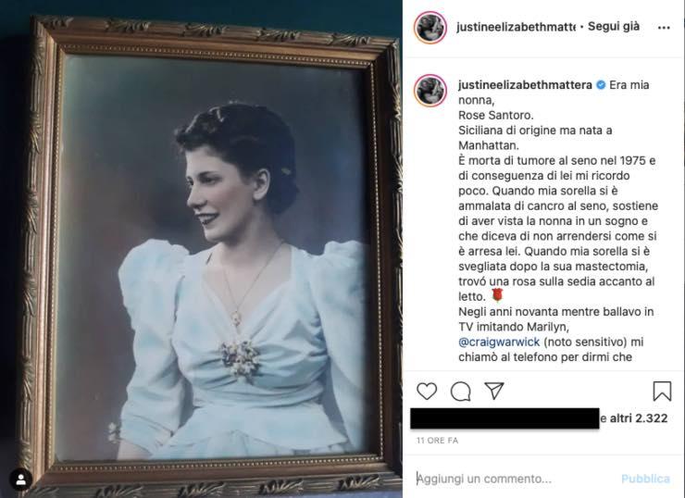Viewport: 685px width, 498px height.
Task: Click the rose emoji in the caption
Action: (497, 295)
